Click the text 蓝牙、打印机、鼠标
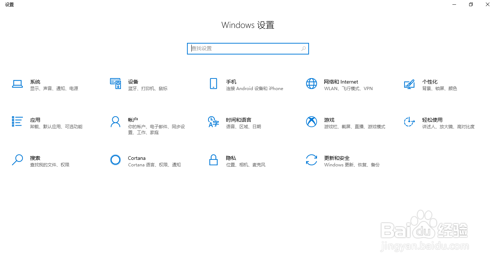This screenshot has height=263, width=496. click(x=148, y=89)
